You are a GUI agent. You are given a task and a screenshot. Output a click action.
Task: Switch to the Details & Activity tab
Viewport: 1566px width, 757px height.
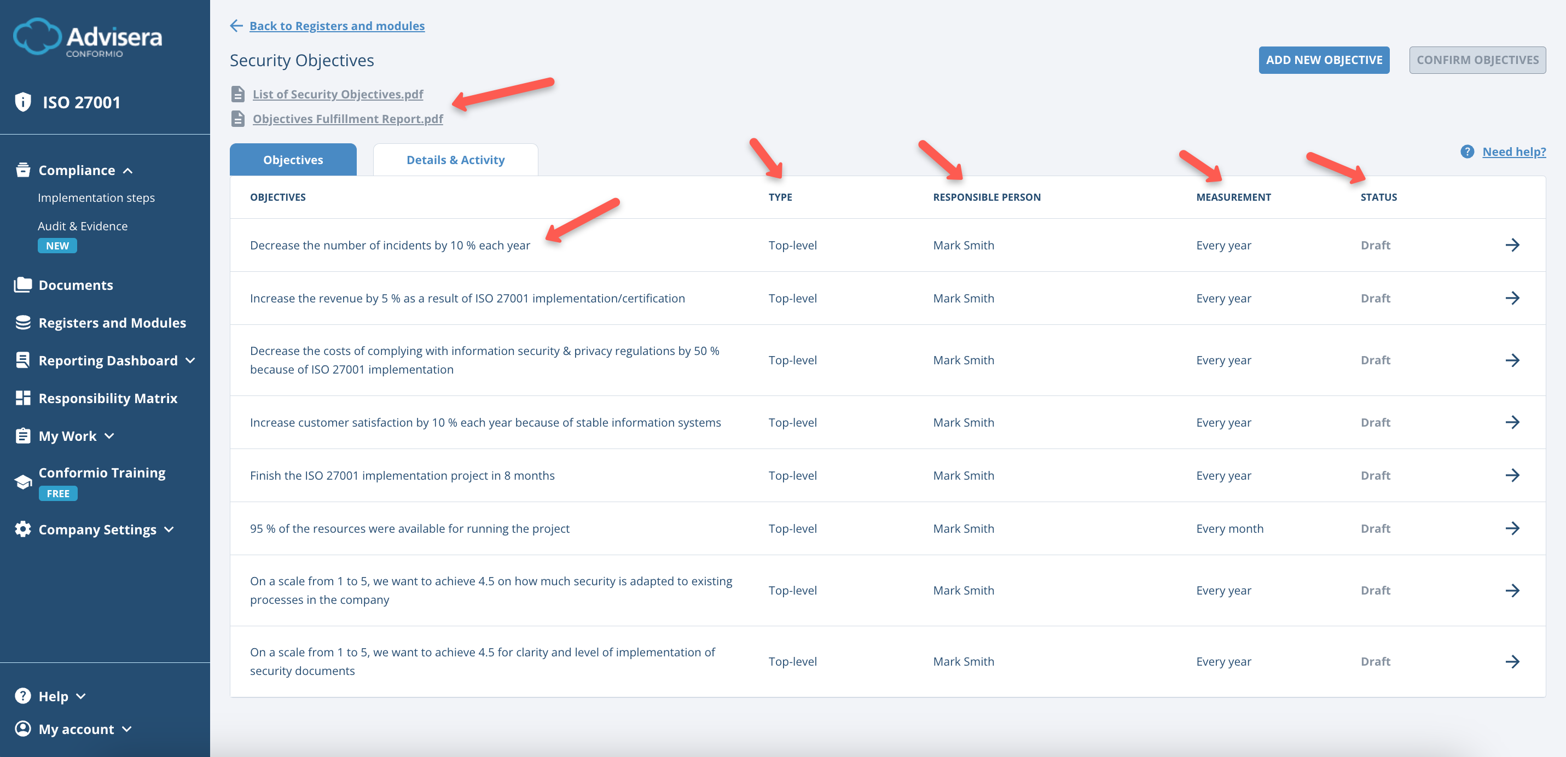pyautogui.click(x=455, y=159)
